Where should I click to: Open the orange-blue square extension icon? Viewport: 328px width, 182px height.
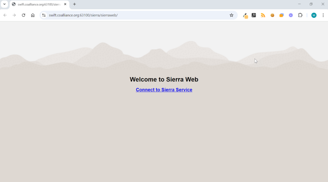pyautogui.click(x=282, y=15)
